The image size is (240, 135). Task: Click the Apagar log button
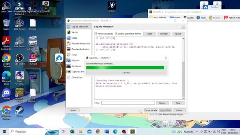[178, 34]
